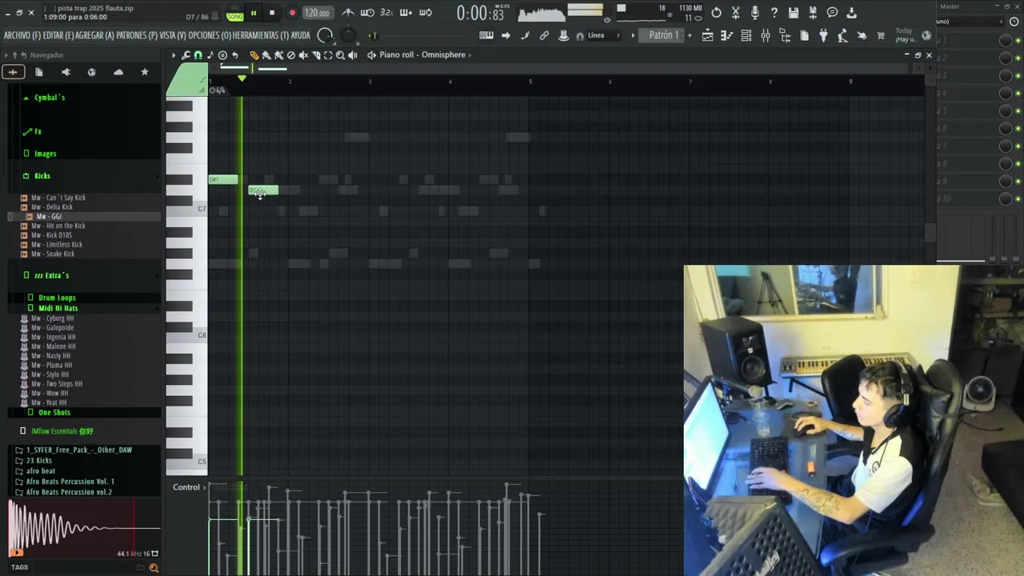Open the Channel rack view icon
The width and height of the screenshot is (1024, 576).
coord(746,35)
